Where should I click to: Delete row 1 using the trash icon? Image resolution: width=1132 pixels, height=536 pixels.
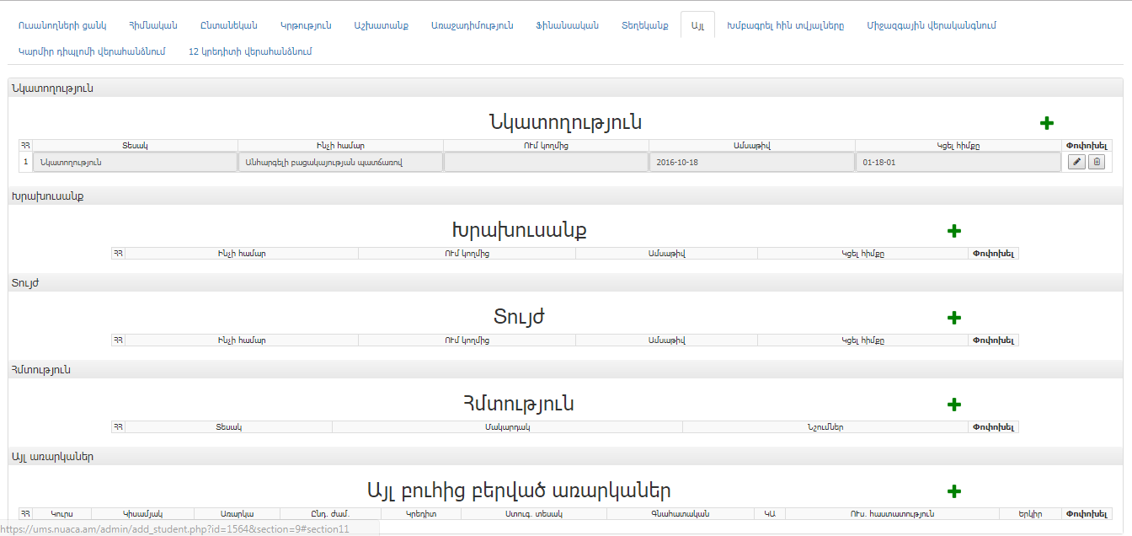1096,162
